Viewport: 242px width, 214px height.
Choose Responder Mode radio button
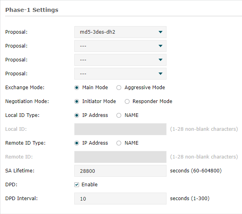pyautogui.click(x=127, y=101)
